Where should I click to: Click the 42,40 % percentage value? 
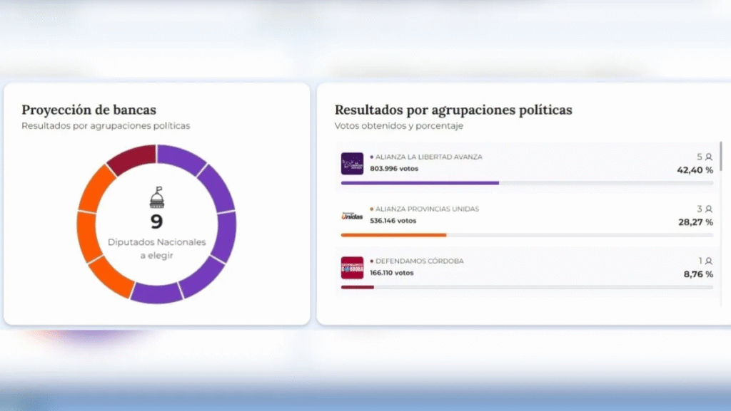point(695,170)
